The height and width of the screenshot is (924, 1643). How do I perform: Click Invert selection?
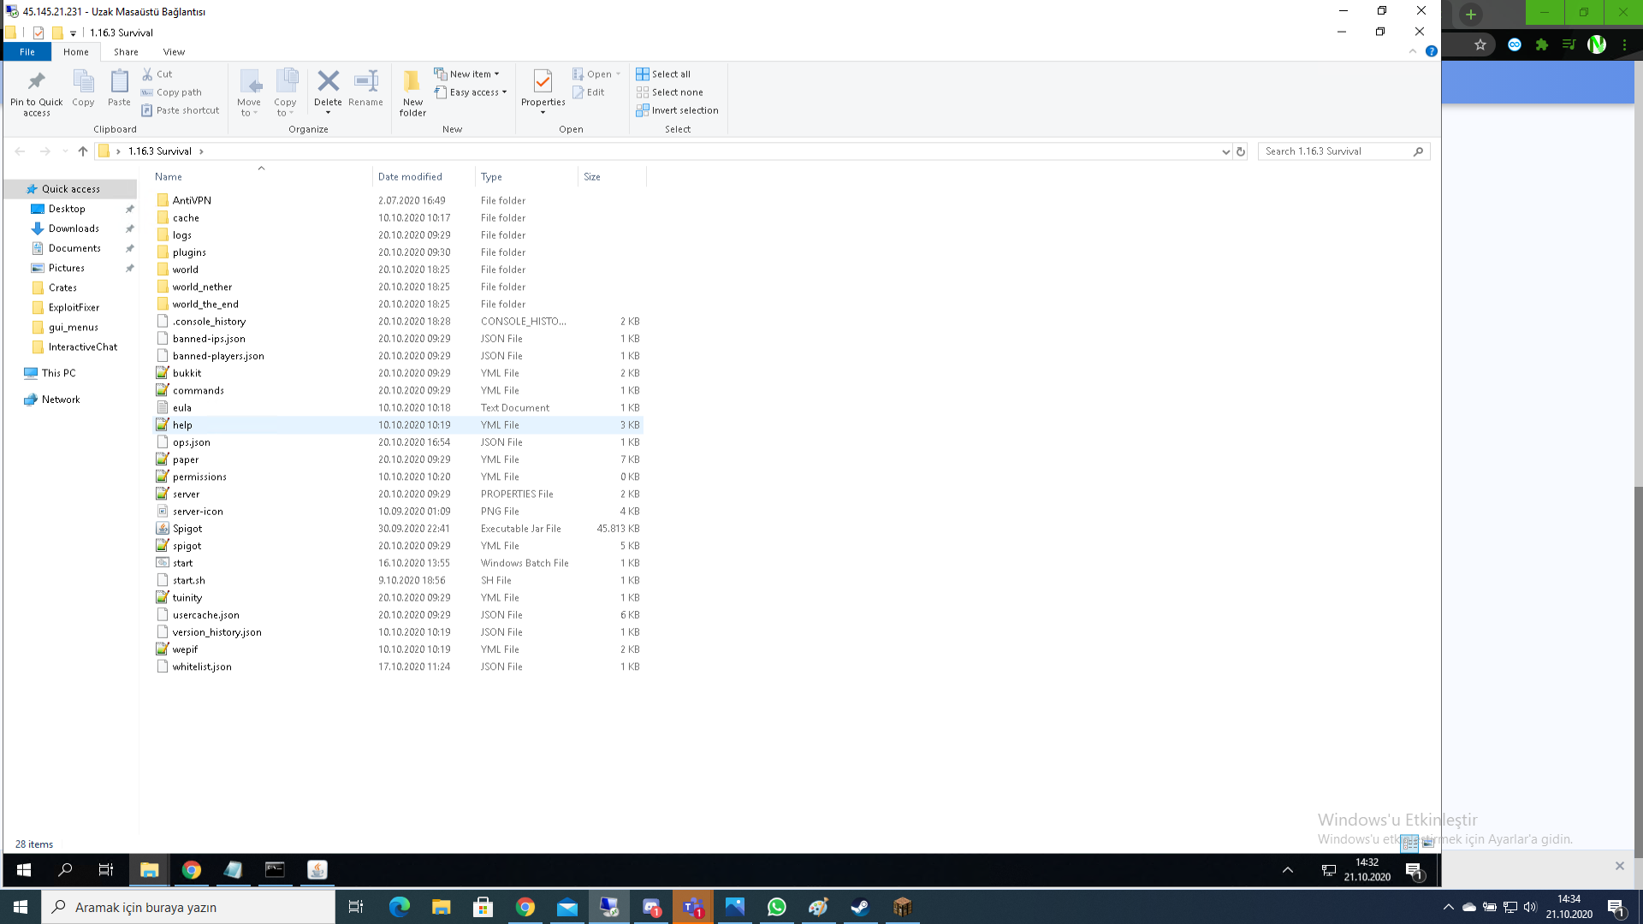pyautogui.click(x=677, y=110)
